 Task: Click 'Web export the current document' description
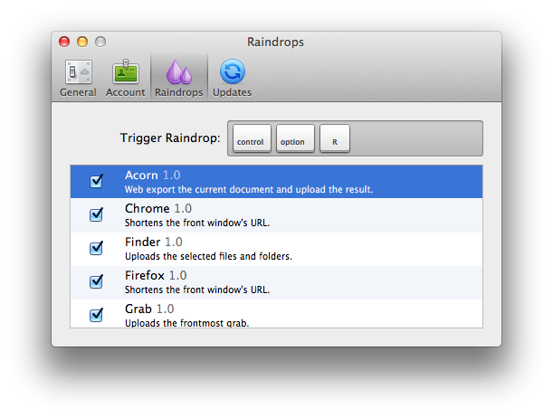(x=249, y=190)
